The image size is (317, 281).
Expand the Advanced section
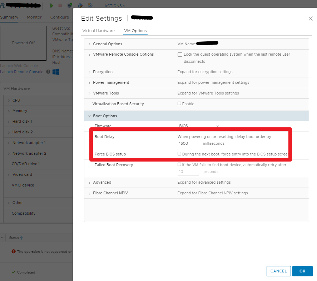[x=90, y=183]
